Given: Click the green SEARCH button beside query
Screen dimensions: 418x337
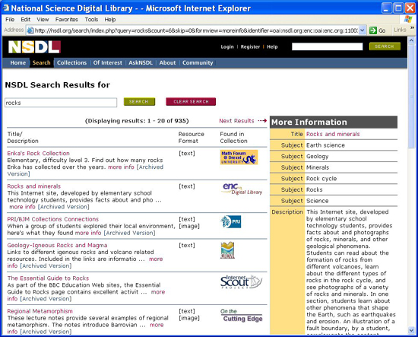Looking at the screenshot, I should pos(139,102).
